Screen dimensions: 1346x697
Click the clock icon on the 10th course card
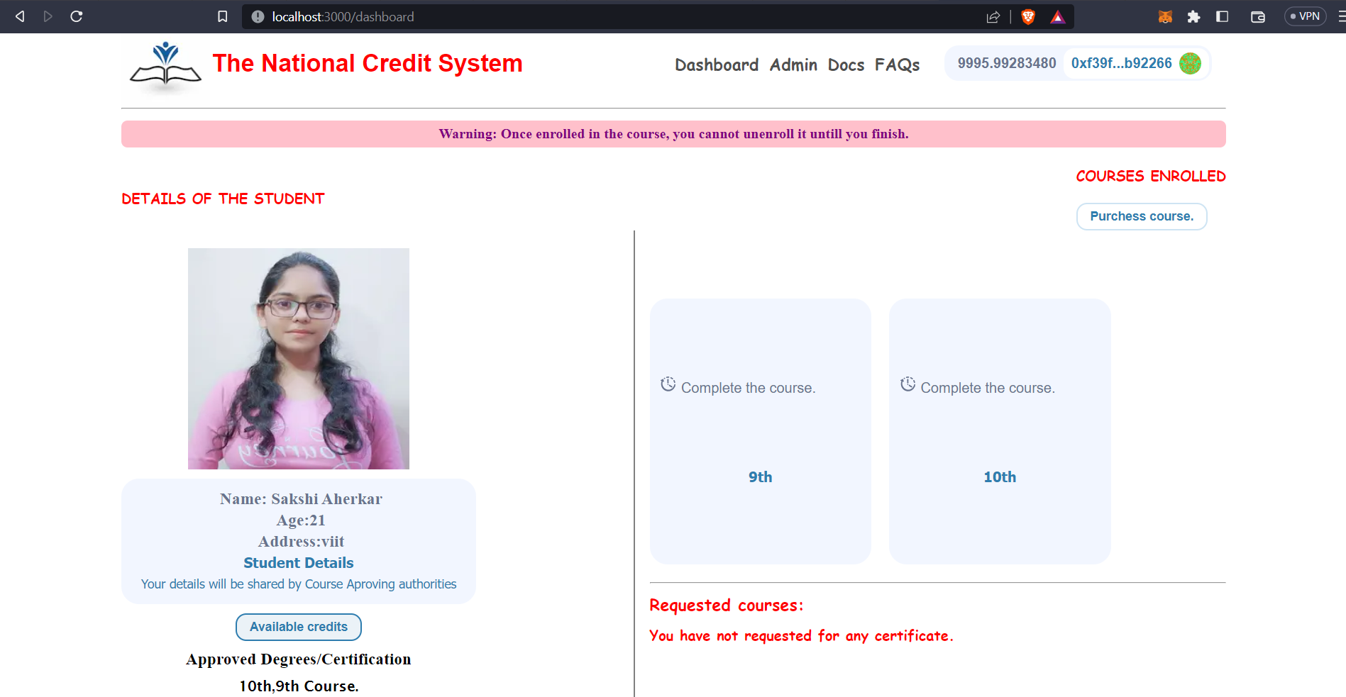[x=908, y=384]
